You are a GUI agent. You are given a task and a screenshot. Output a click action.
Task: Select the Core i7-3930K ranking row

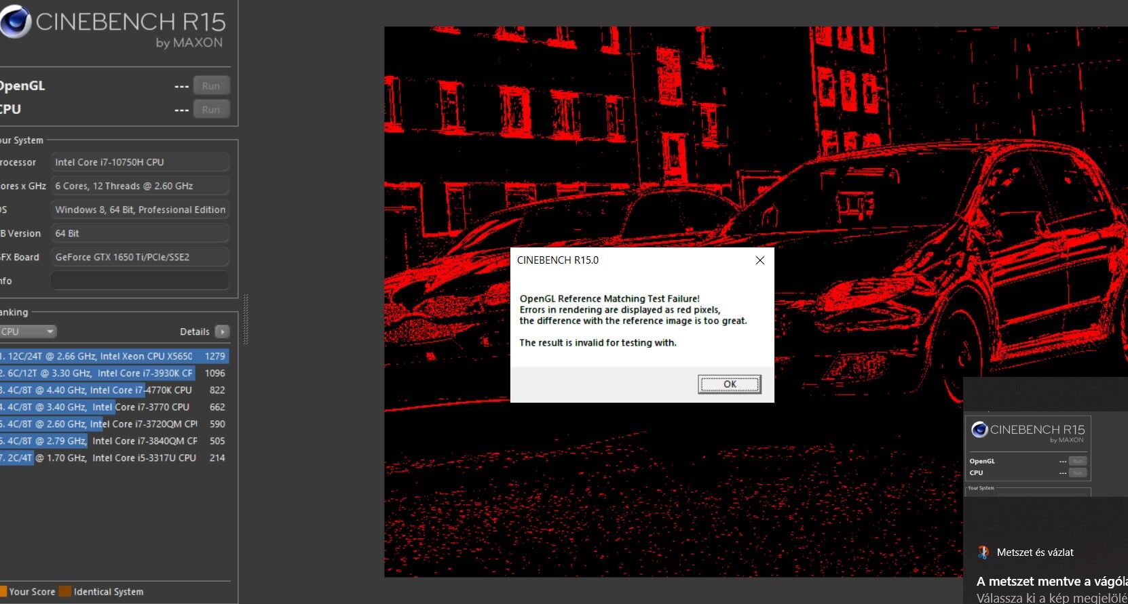click(114, 373)
